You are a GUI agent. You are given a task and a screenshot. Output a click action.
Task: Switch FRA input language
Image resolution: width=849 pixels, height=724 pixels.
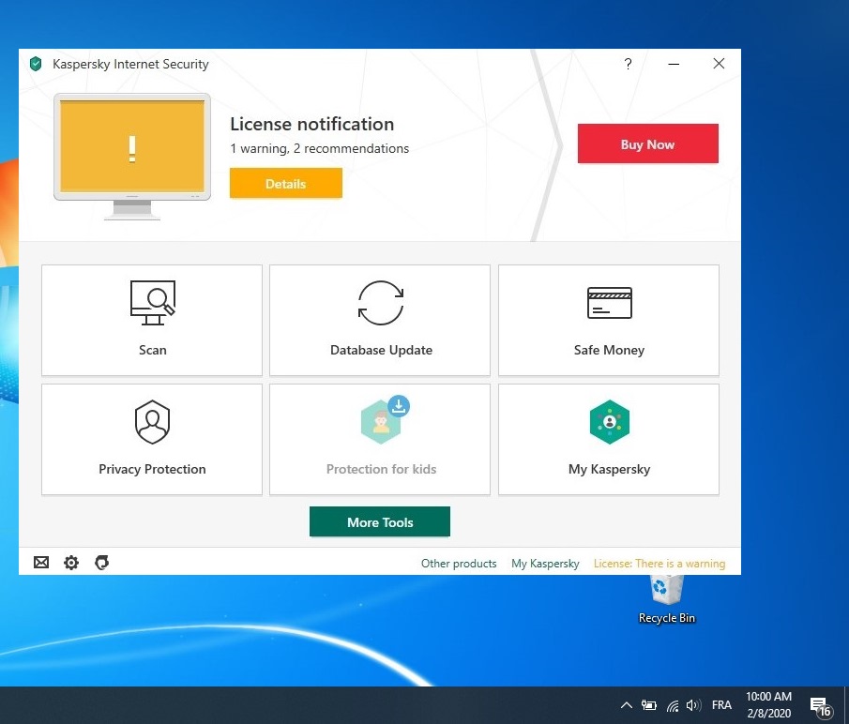(721, 705)
